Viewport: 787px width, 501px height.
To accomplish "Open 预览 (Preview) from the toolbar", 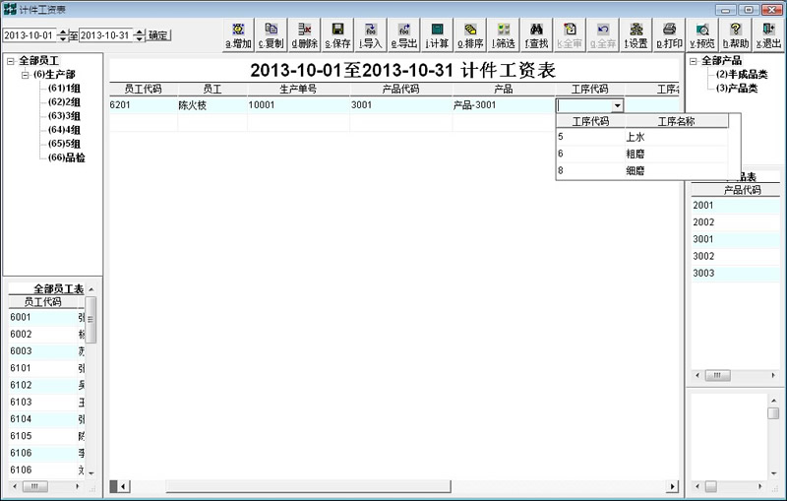I will pyautogui.click(x=702, y=35).
